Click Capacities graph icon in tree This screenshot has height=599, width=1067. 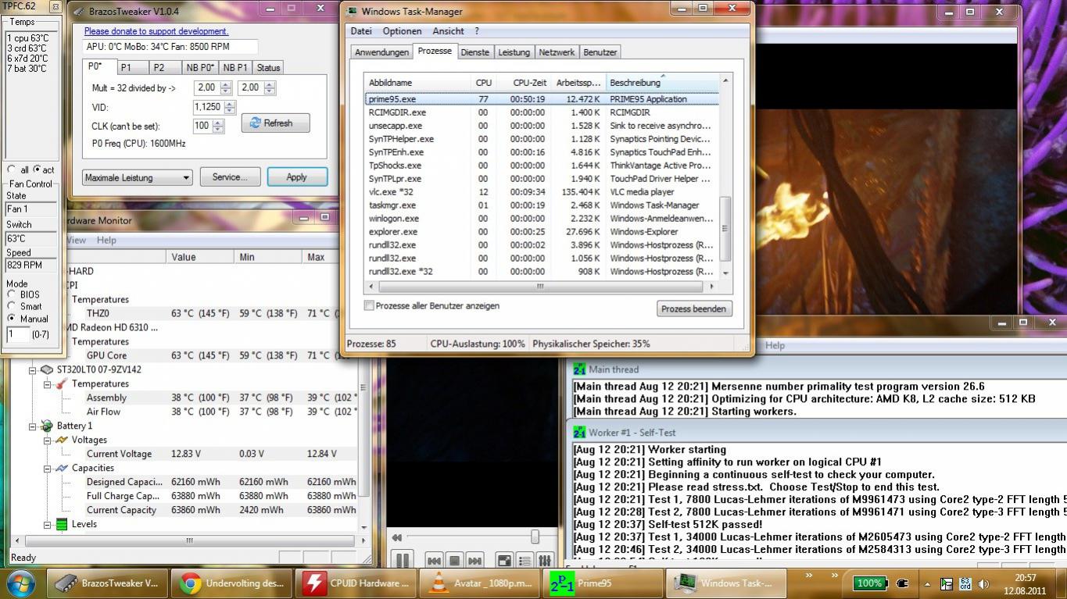coord(62,468)
